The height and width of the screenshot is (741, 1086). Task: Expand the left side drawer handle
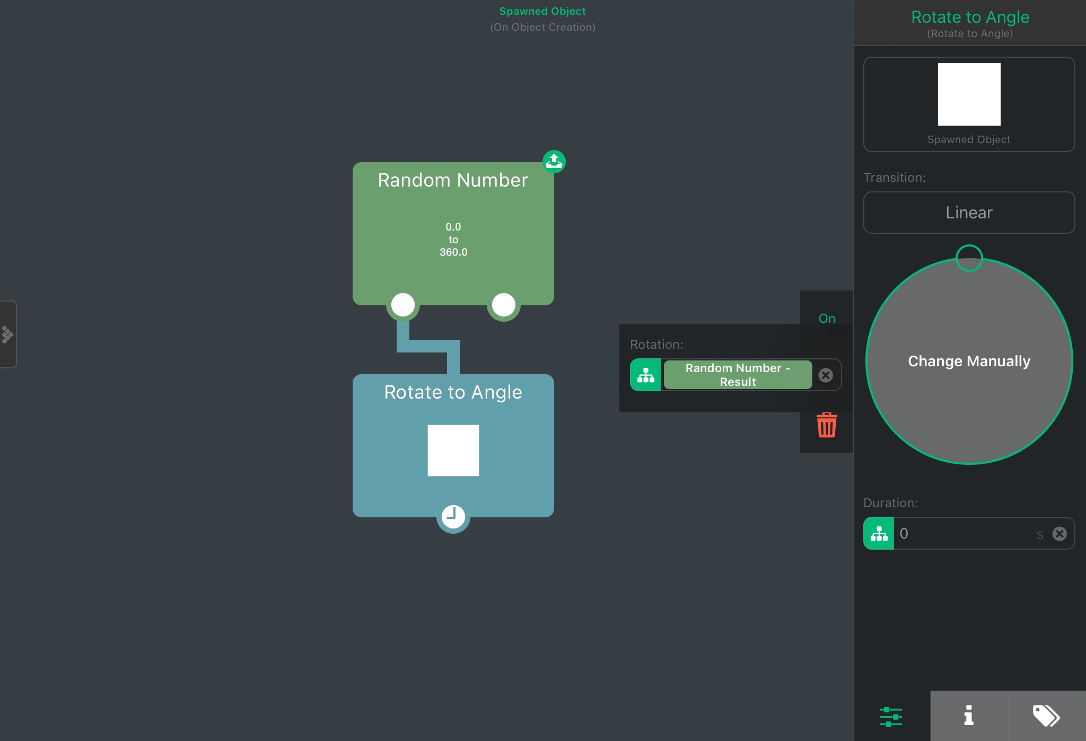point(8,334)
